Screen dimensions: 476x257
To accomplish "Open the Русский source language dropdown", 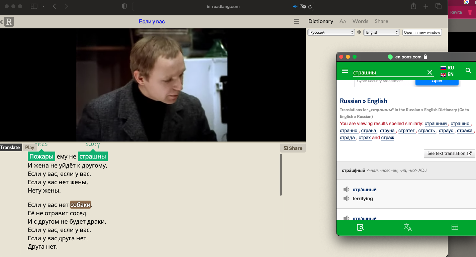I will (x=331, y=32).
